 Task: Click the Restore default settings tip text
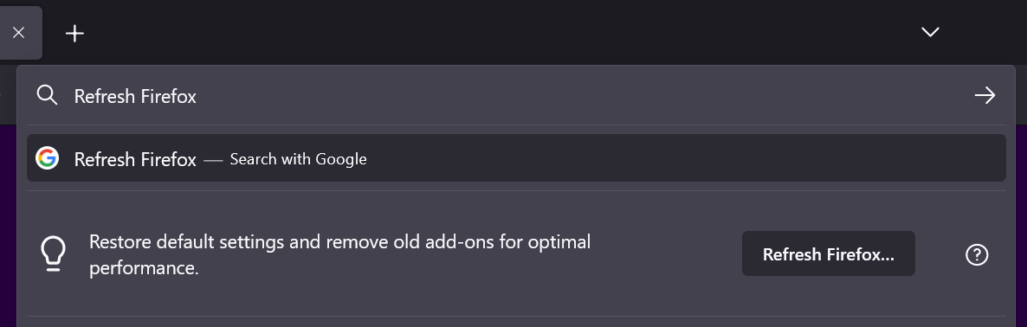pyautogui.click(x=340, y=254)
